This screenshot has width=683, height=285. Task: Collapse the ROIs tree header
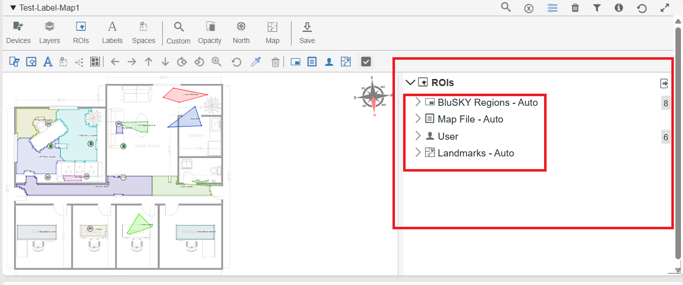coord(411,83)
